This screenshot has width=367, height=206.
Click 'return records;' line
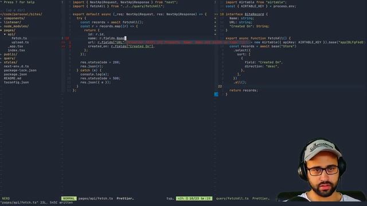coord(244,90)
